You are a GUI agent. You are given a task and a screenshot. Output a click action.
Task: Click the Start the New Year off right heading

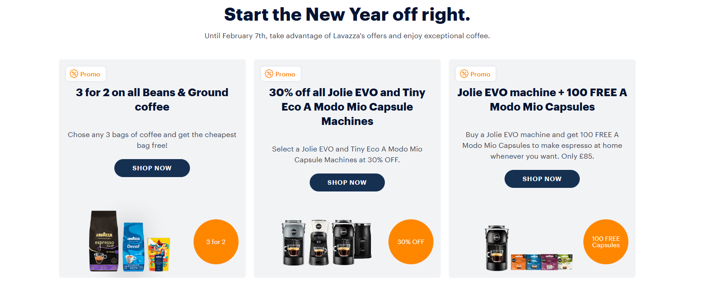click(x=347, y=14)
